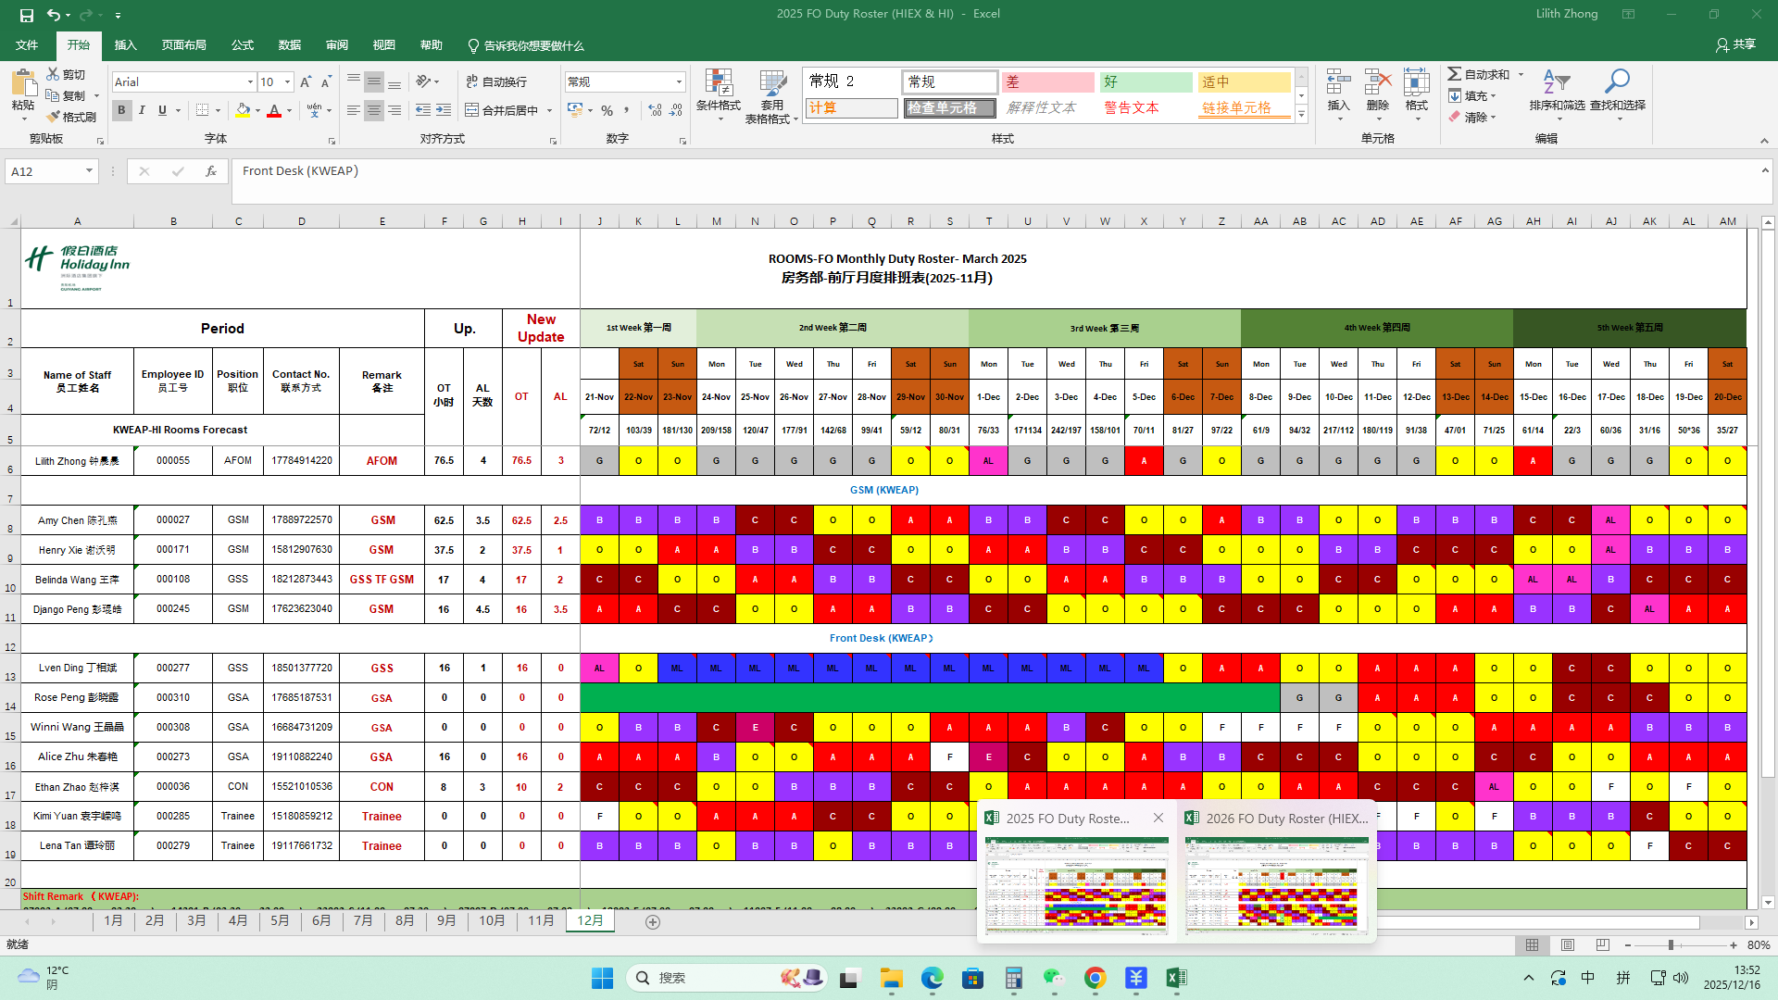Select the 2026 FO Duty Roster thumbnail
1778x1000 pixels.
tap(1276, 884)
